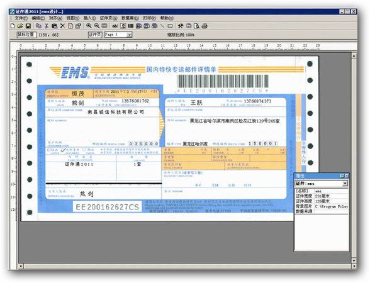Open the 帮助 menu
The height and width of the screenshot is (283, 370).
click(167, 18)
